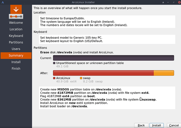Click 'Install ArcoLinux on new ext4' line
Screen dimensions: 181x128
[74, 103]
